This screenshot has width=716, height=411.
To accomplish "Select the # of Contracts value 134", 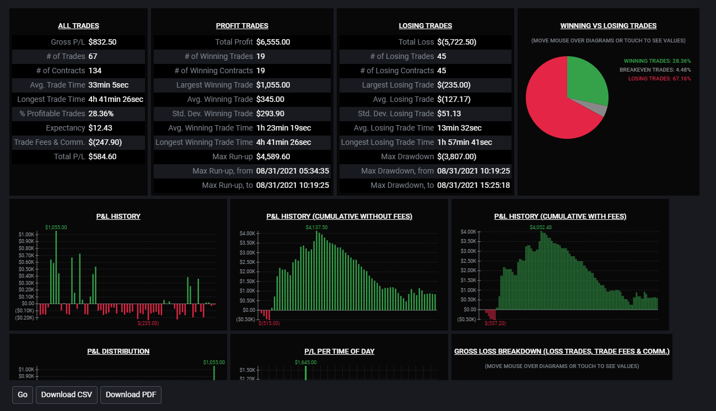I will [95, 71].
